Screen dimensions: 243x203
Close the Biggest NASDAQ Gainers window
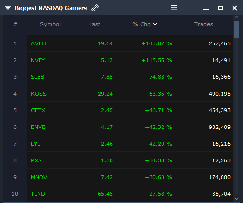point(234,8)
